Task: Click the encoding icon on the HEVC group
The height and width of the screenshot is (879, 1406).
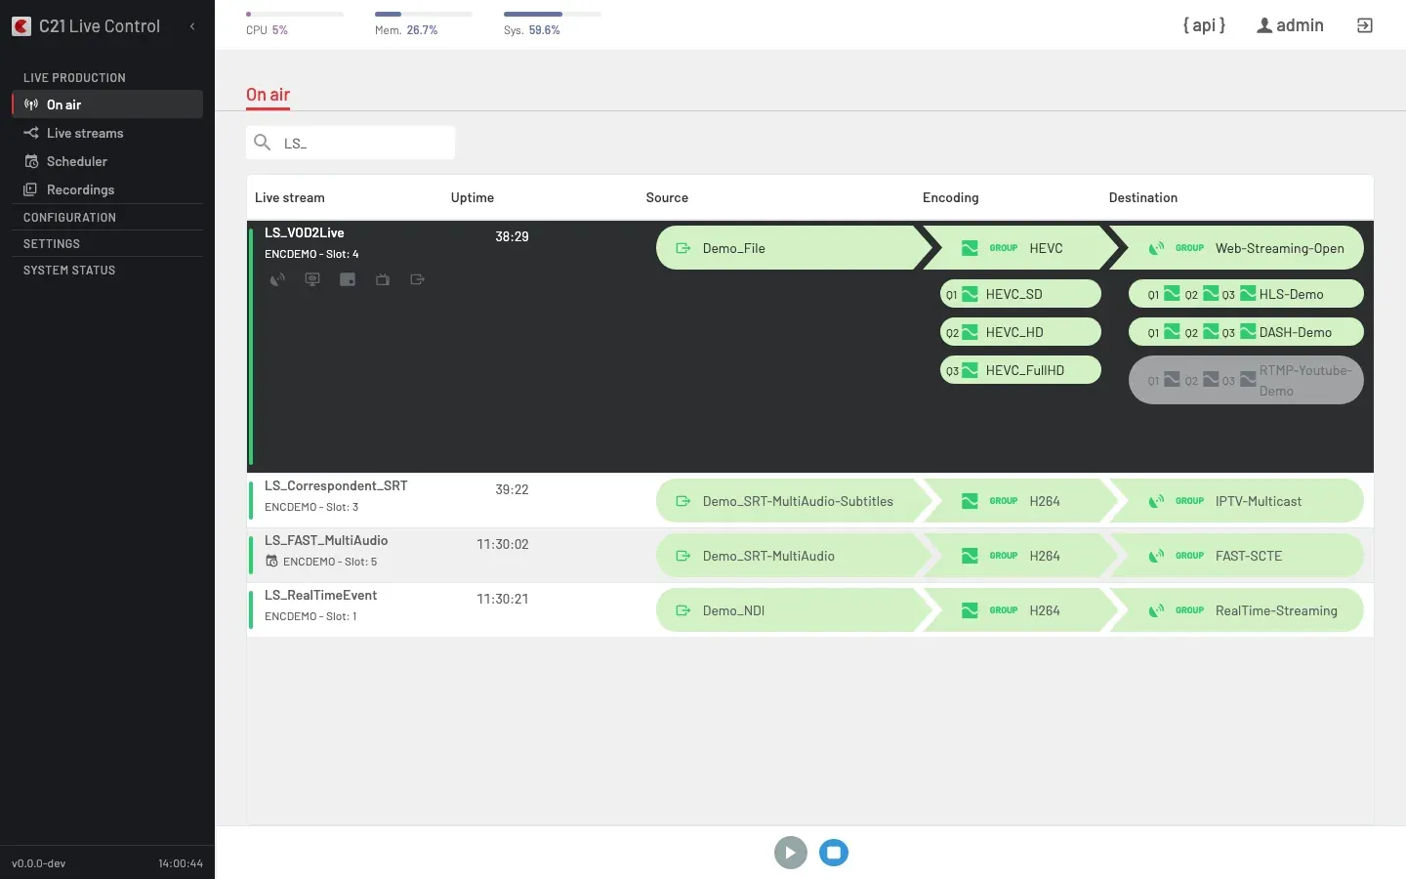Action: [970, 248]
